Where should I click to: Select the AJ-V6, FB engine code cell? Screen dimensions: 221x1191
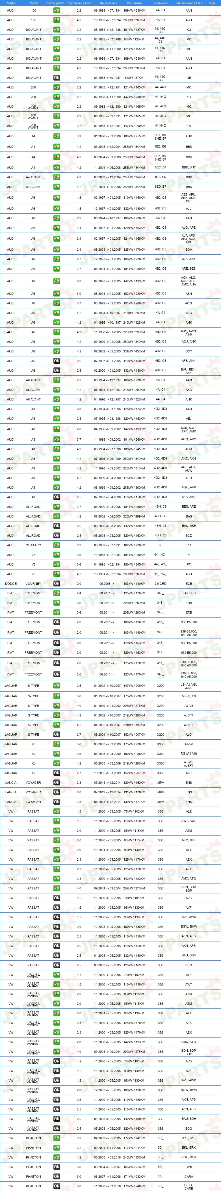point(188,696)
